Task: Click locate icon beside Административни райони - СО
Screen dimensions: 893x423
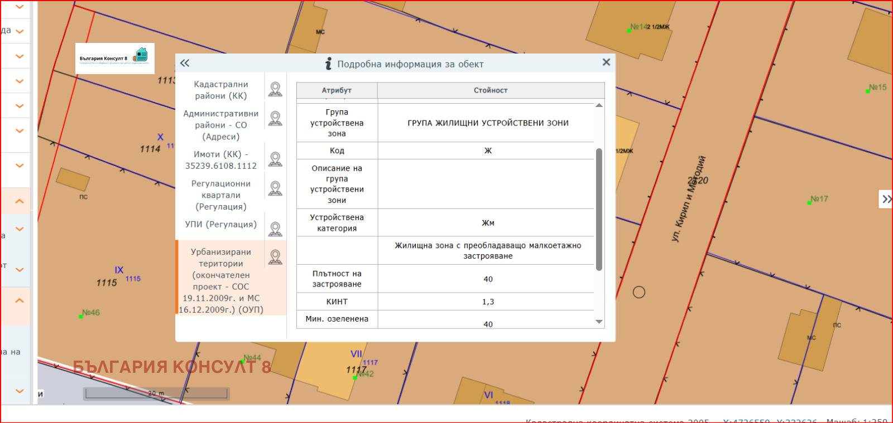Action: tap(275, 118)
